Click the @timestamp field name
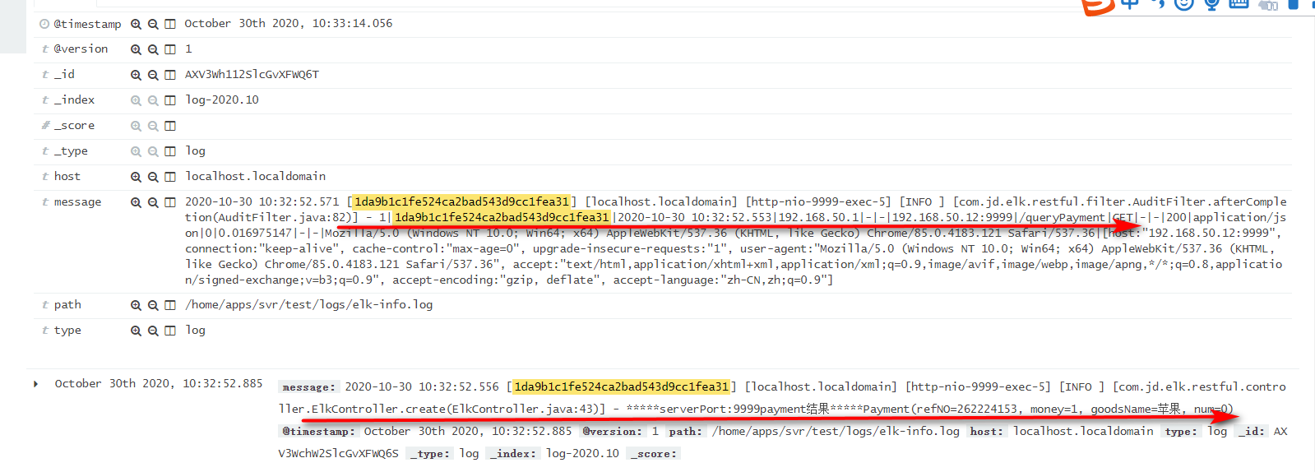The width and height of the screenshot is (1315, 472). pyautogui.click(x=87, y=25)
